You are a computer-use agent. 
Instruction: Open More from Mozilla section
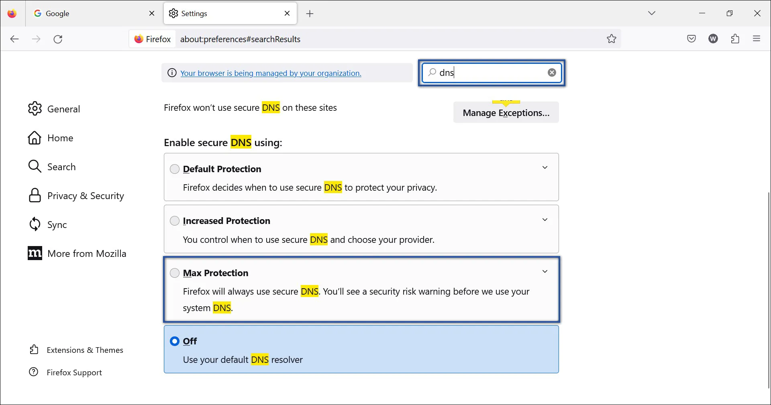87,253
